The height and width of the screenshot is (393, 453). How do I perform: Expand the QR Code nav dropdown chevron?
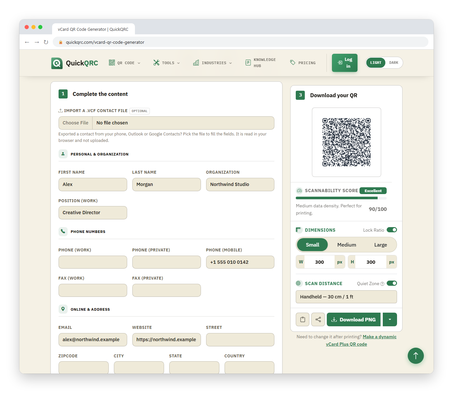coord(139,63)
